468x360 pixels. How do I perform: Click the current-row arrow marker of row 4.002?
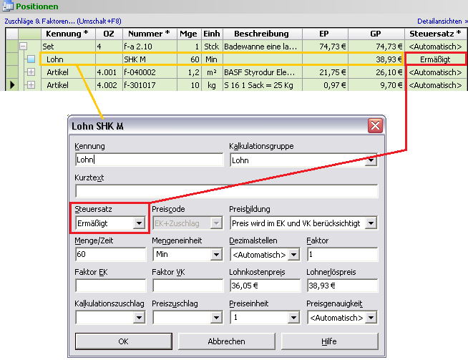tap(12, 85)
